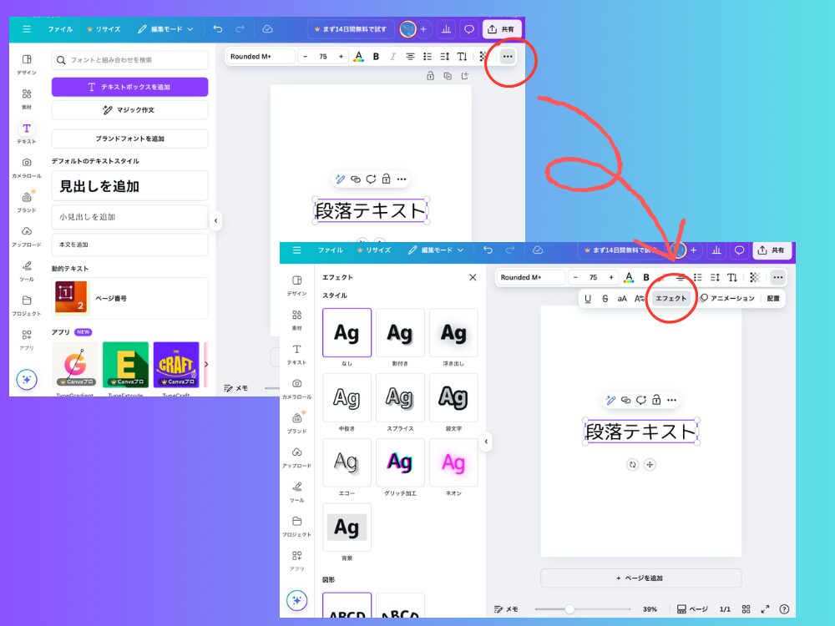Select 袋文字 effect style in lower-right screenshot
835x626 pixels.
(453, 397)
